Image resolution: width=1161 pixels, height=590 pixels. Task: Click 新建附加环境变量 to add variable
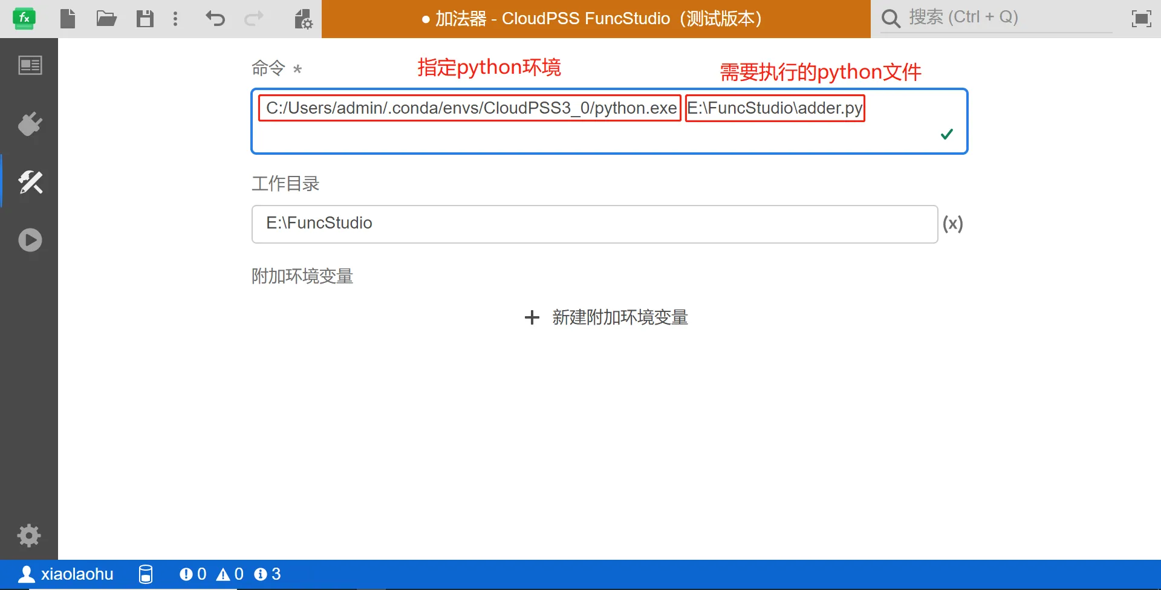pyautogui.click(x=607, y=317)
